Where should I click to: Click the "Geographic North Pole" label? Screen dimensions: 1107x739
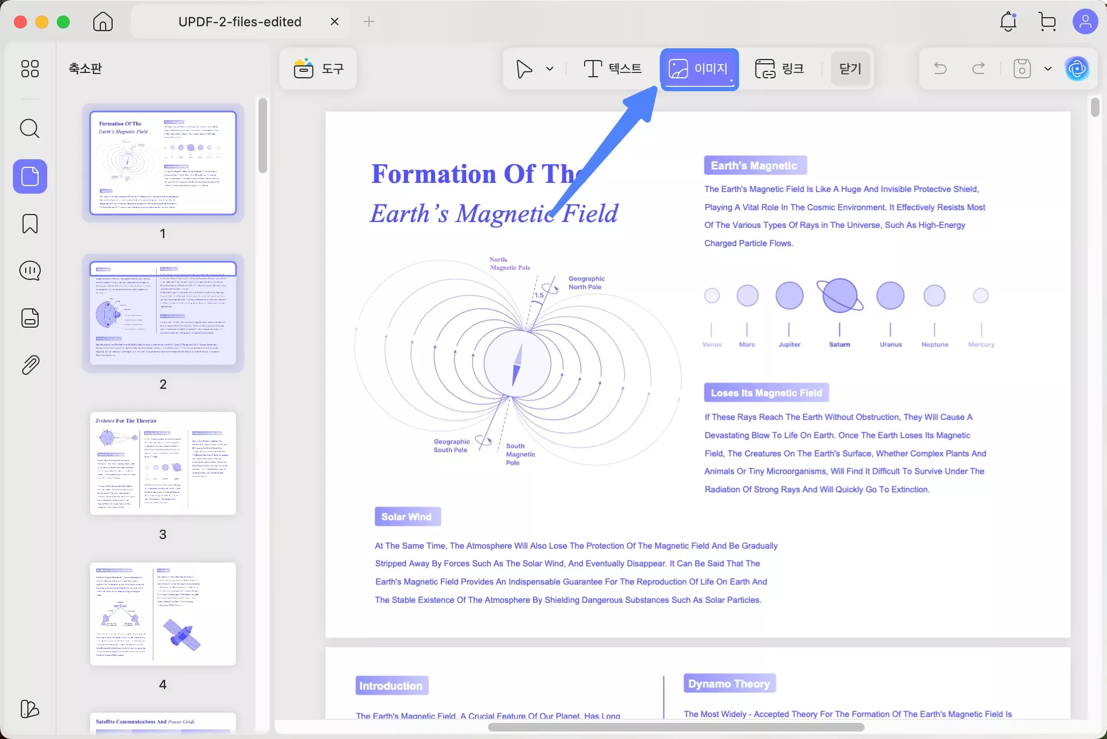point(586,283)
